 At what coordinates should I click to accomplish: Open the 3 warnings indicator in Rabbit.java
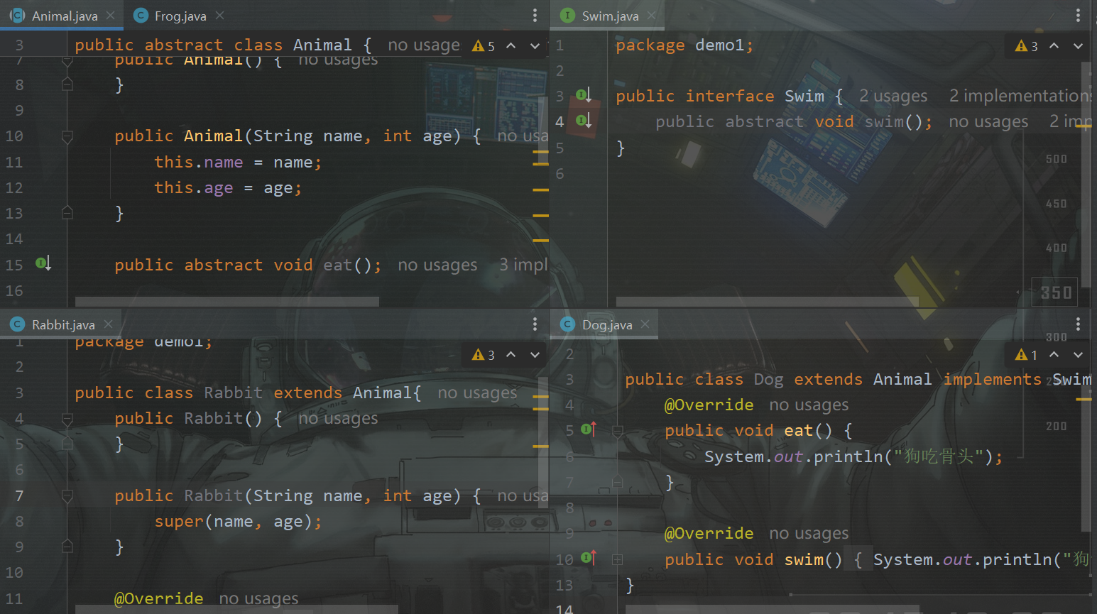(x=484, y=355)
